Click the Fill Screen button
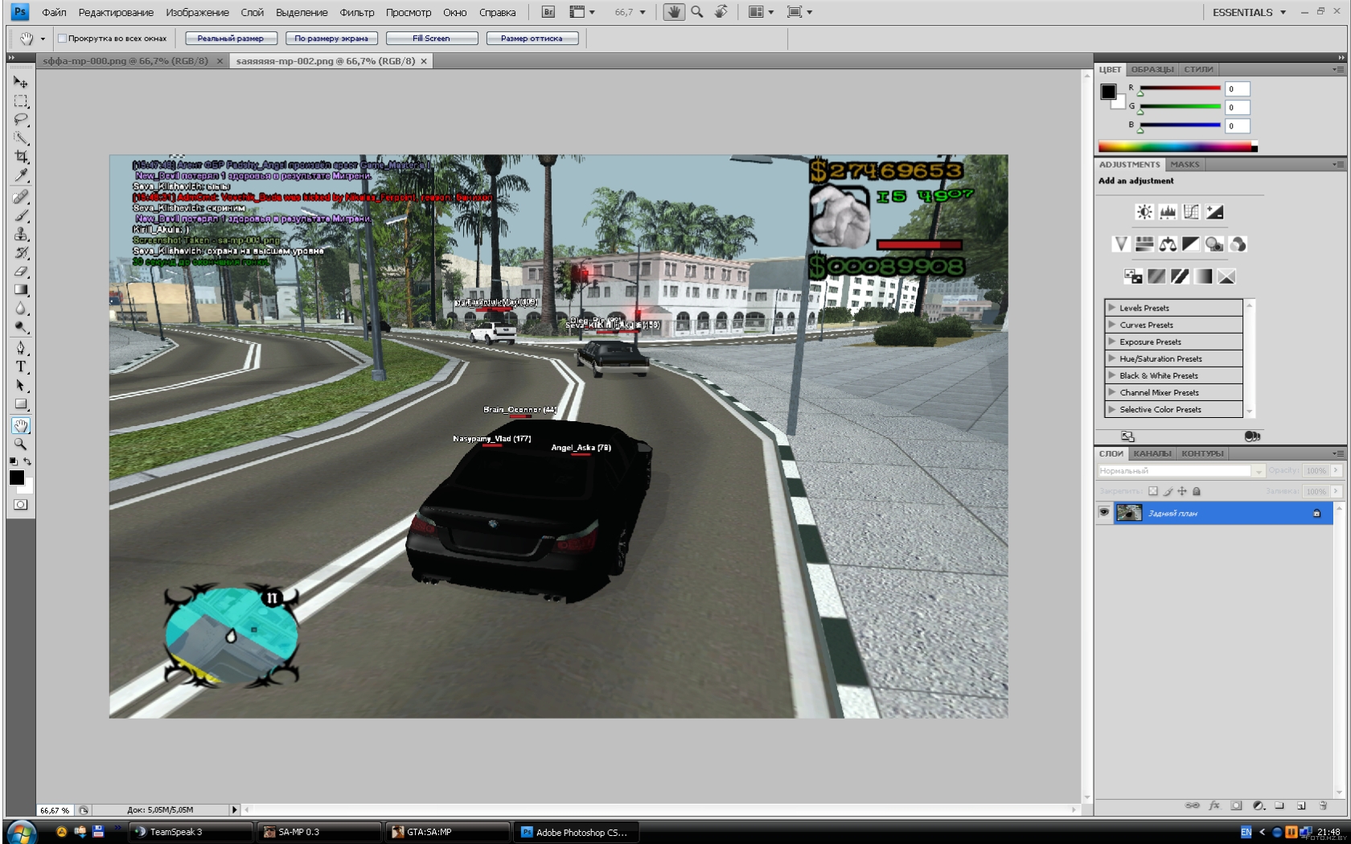Image resolution: width=1351 pixels, height=844 pixels. coord(432,39)
